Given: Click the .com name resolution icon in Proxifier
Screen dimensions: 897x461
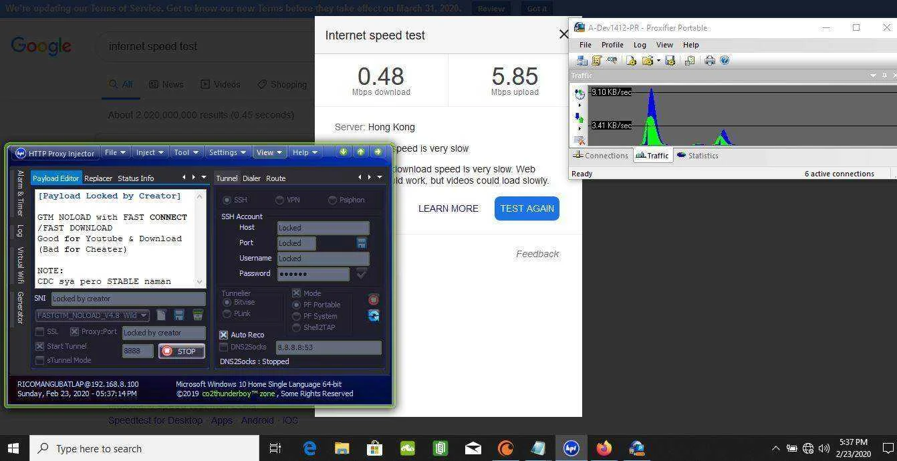Looking at the screenshot, I should [x=612, y=60].
